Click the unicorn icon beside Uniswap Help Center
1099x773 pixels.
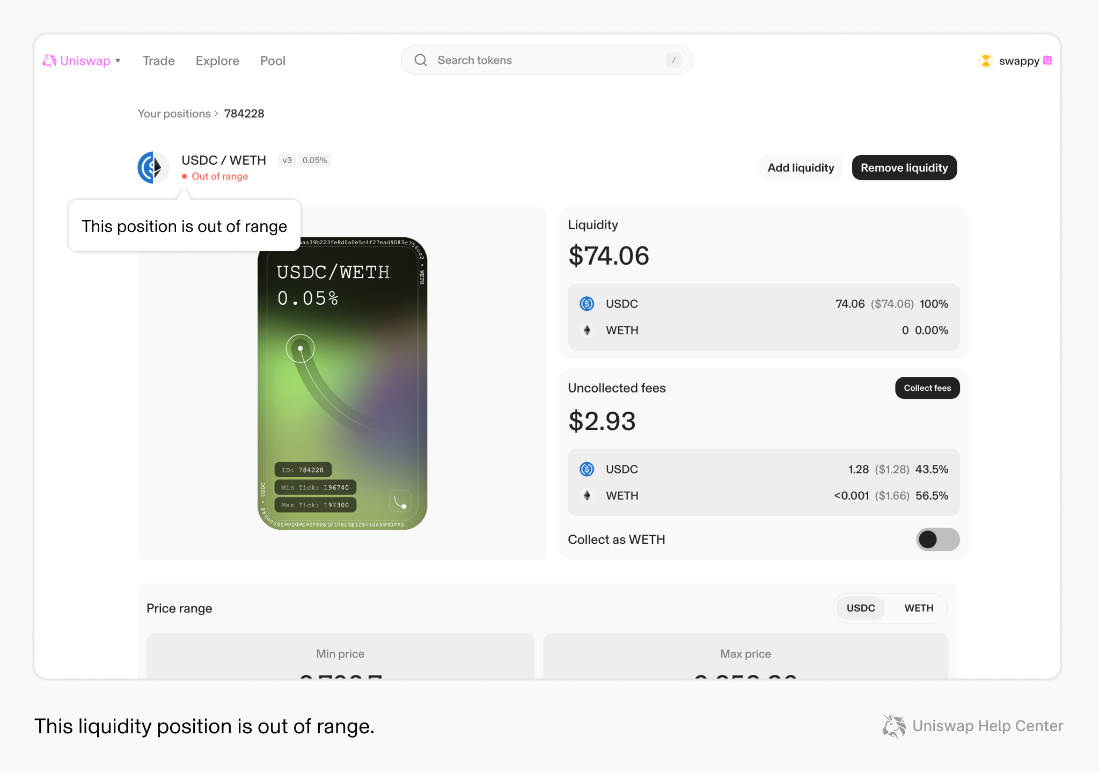(x=893, y=726)
